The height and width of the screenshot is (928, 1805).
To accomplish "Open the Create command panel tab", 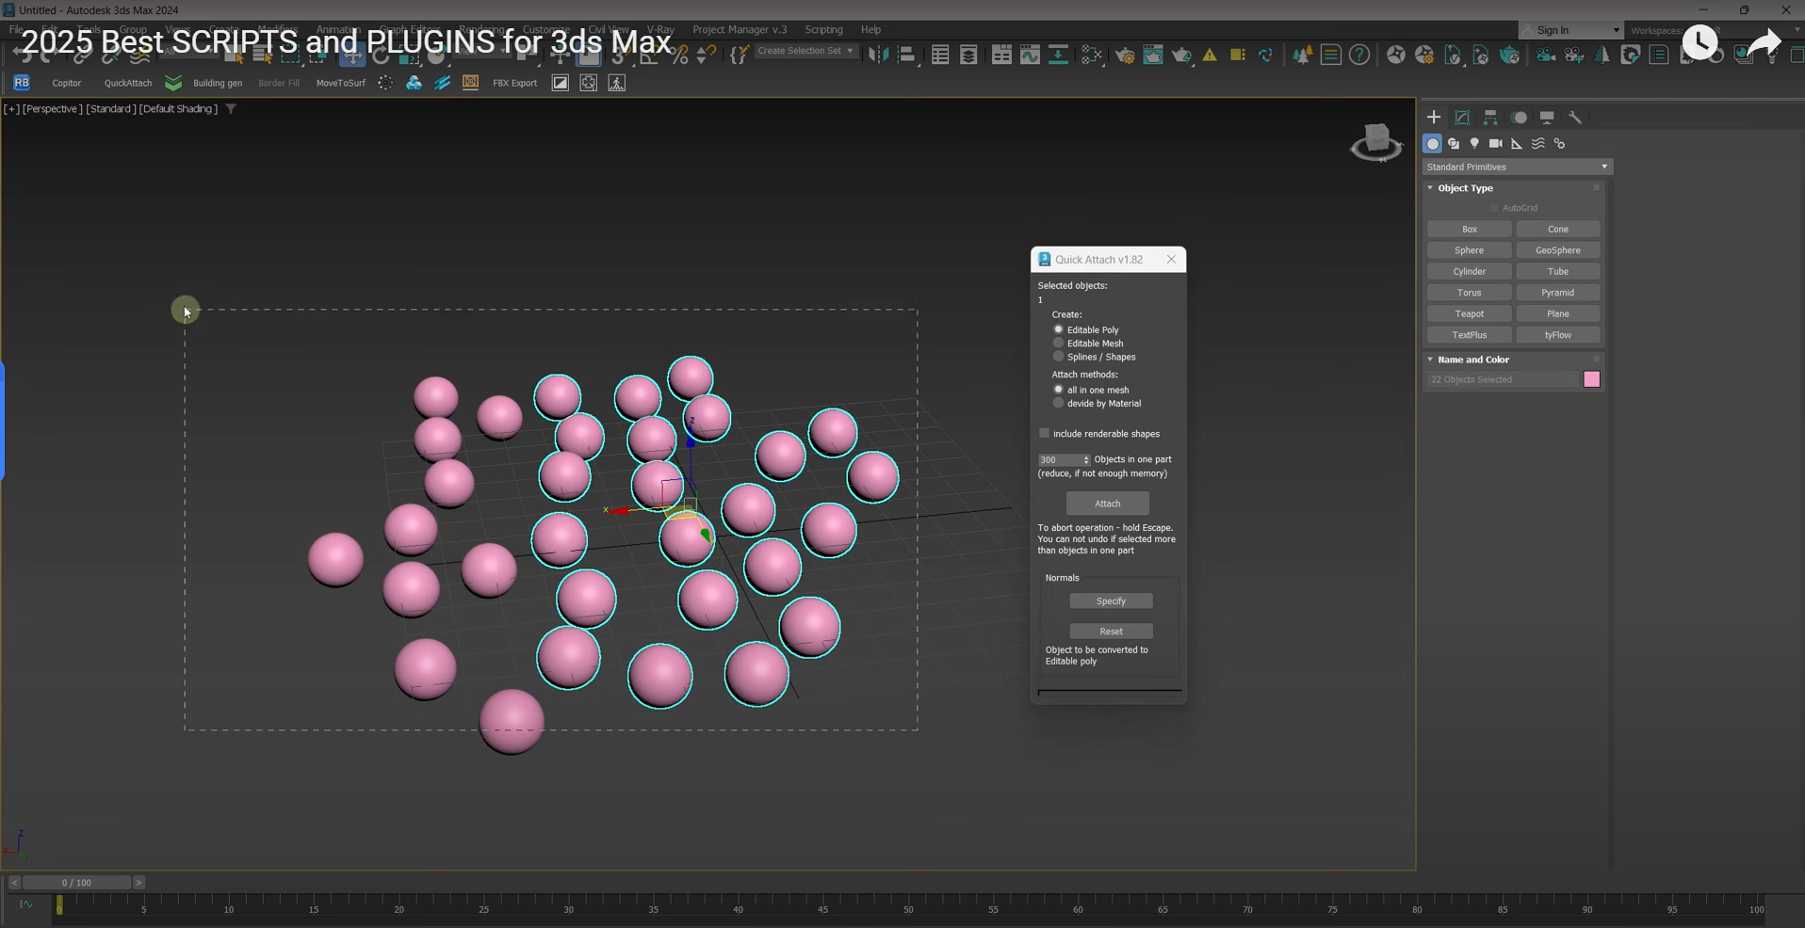I will point(1434,118).
